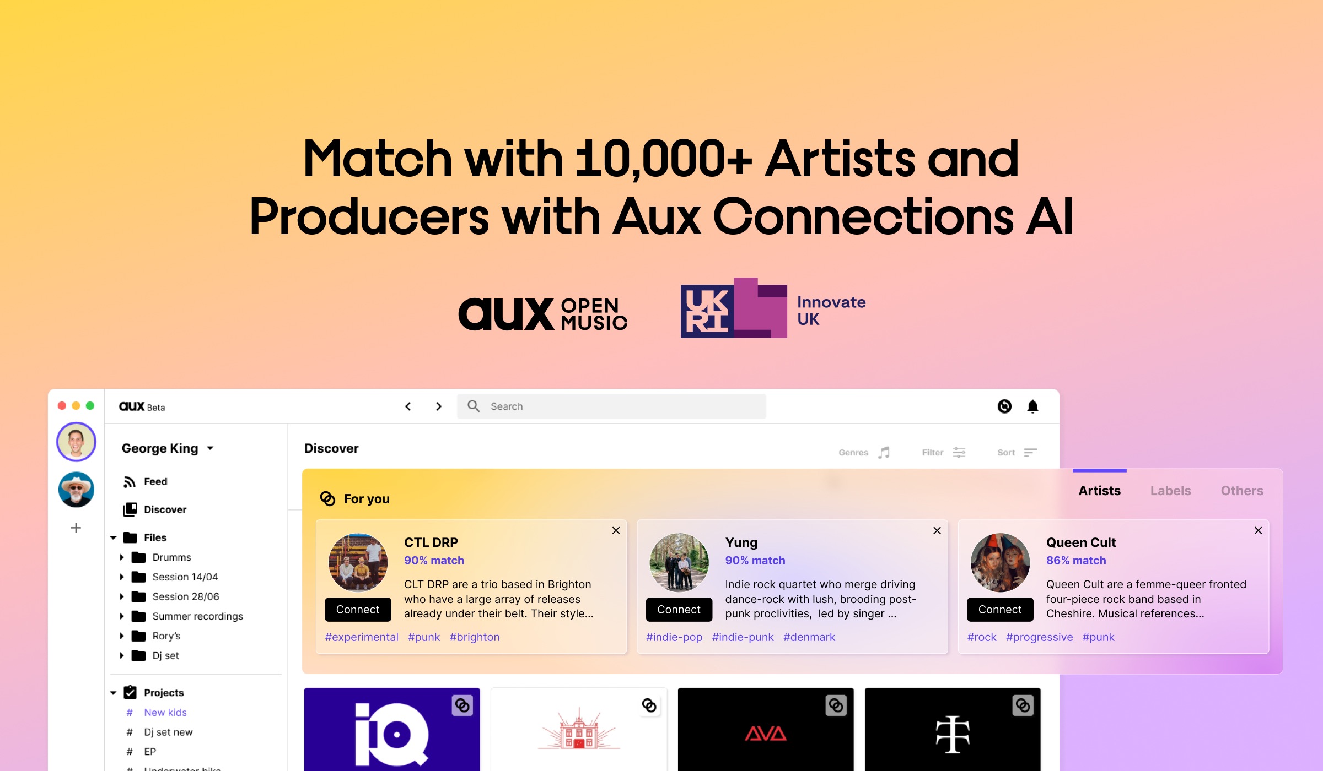Click Connect button on CTL DRP card

click(357, 609)
